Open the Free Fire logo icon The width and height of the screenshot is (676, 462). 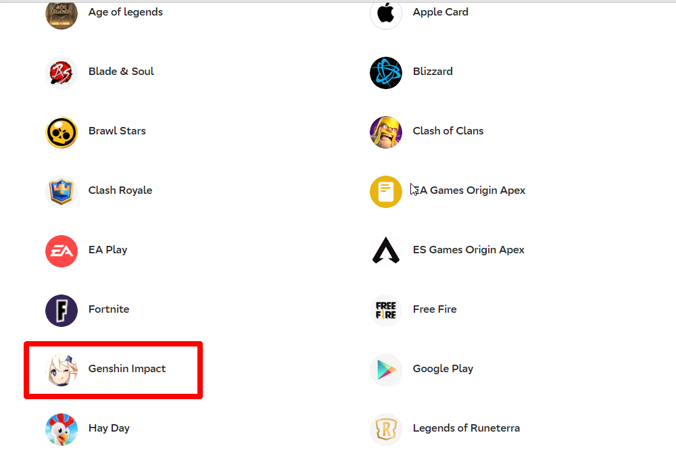(x=386, y=311)
